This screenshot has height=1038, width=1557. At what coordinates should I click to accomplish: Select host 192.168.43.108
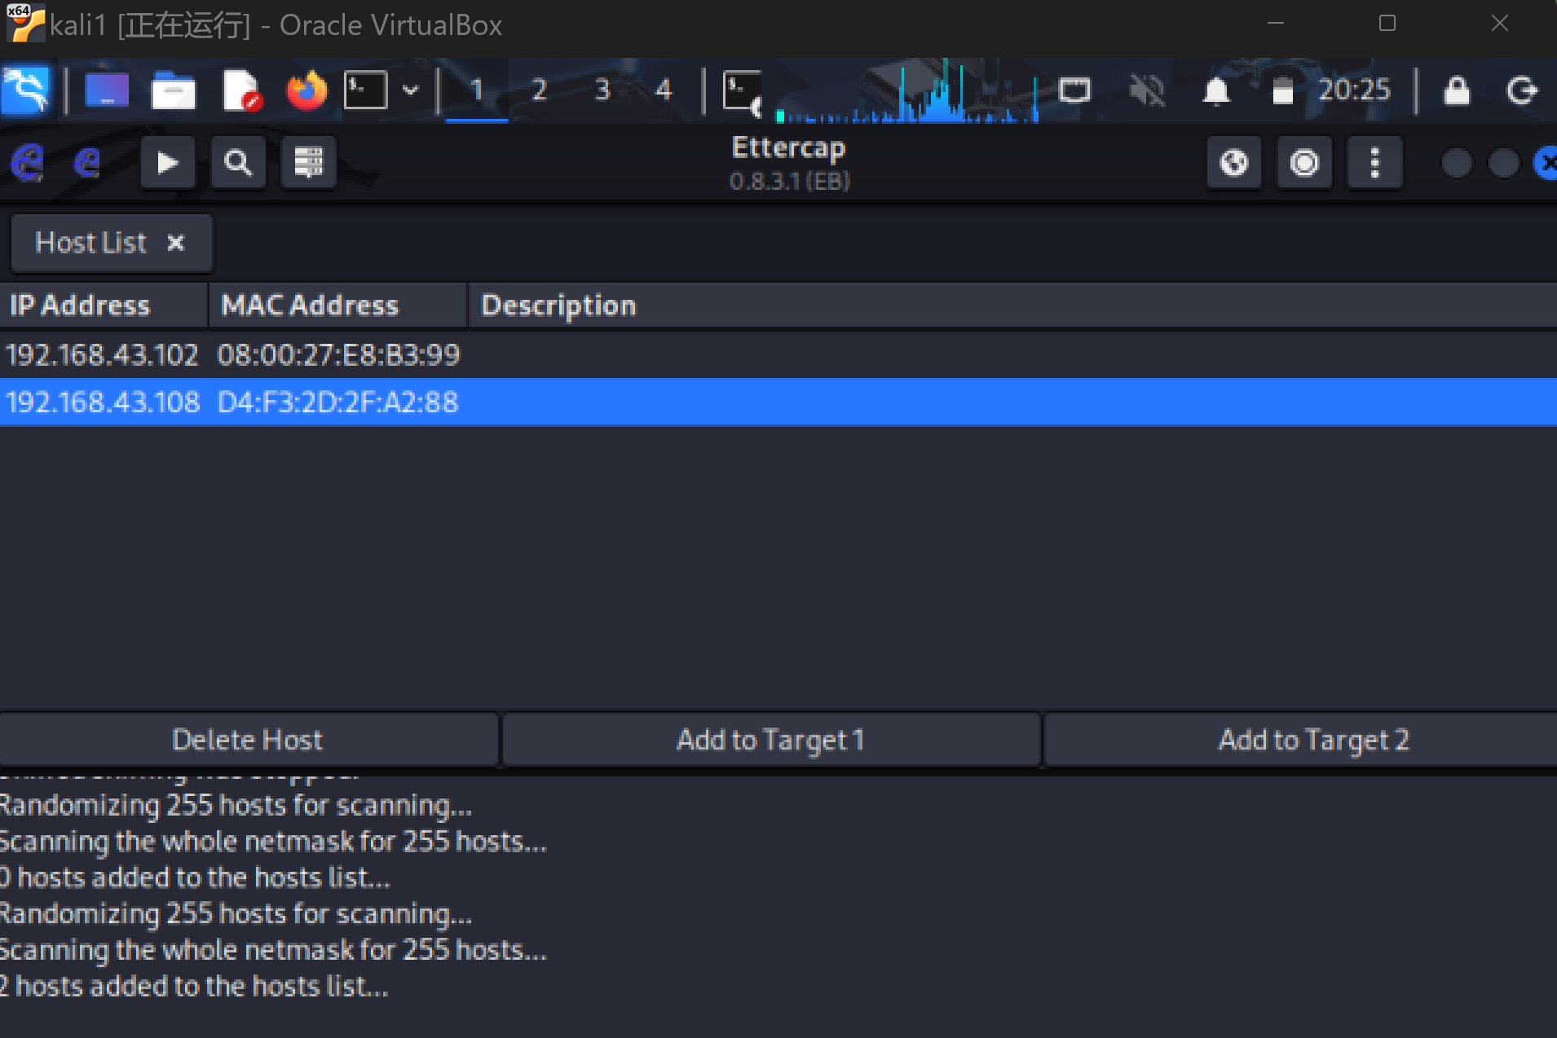[x=778, y=402]
